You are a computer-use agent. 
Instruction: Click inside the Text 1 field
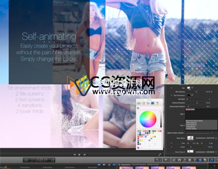tap(201, 114)
